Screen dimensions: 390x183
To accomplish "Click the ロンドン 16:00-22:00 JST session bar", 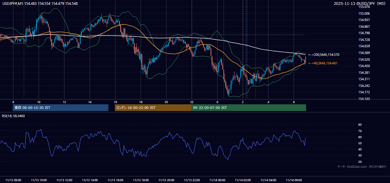I will pos(153,108).
